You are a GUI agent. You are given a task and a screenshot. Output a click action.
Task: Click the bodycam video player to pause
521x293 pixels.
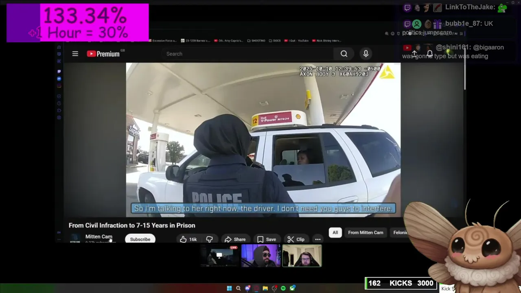tap(263, 140)
